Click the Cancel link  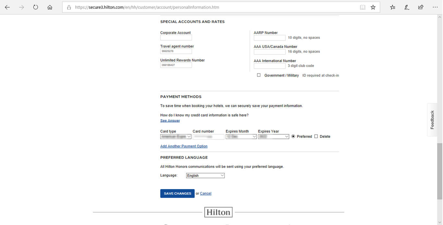click(x=206, y=193)
